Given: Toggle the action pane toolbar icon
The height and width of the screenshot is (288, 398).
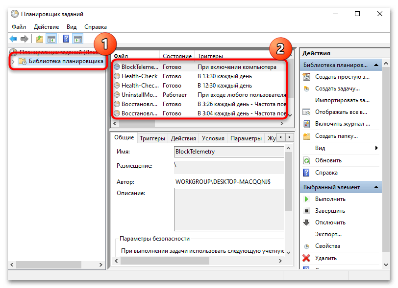Looking at the screenshot, I should (x=78, y=39).
